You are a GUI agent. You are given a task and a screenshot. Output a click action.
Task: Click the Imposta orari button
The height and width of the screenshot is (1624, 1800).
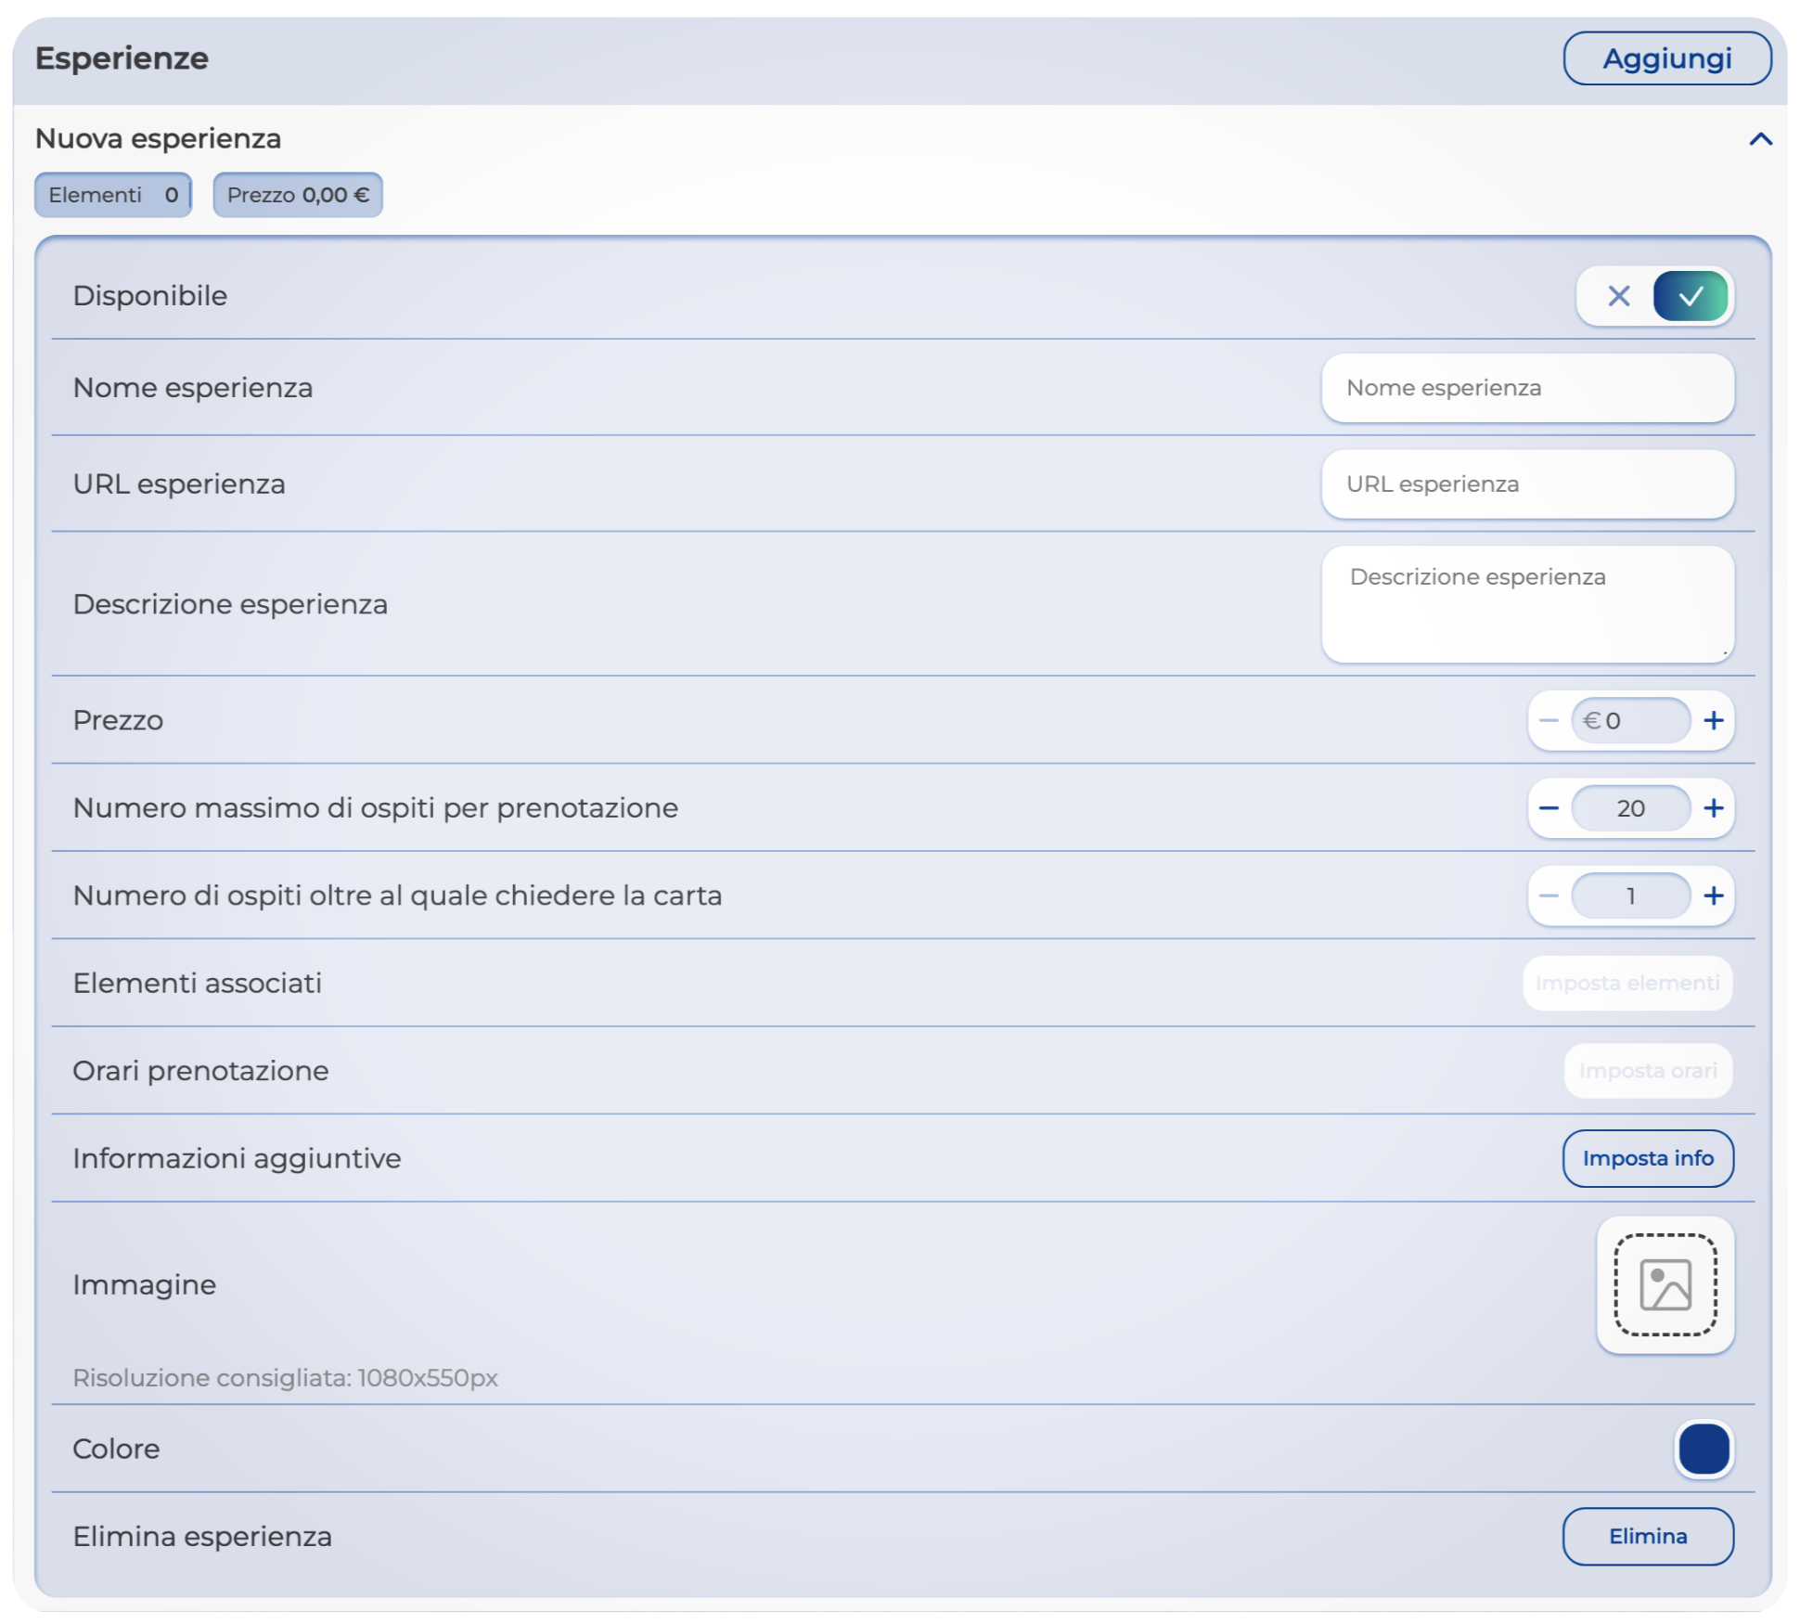pos(1647,1070)
